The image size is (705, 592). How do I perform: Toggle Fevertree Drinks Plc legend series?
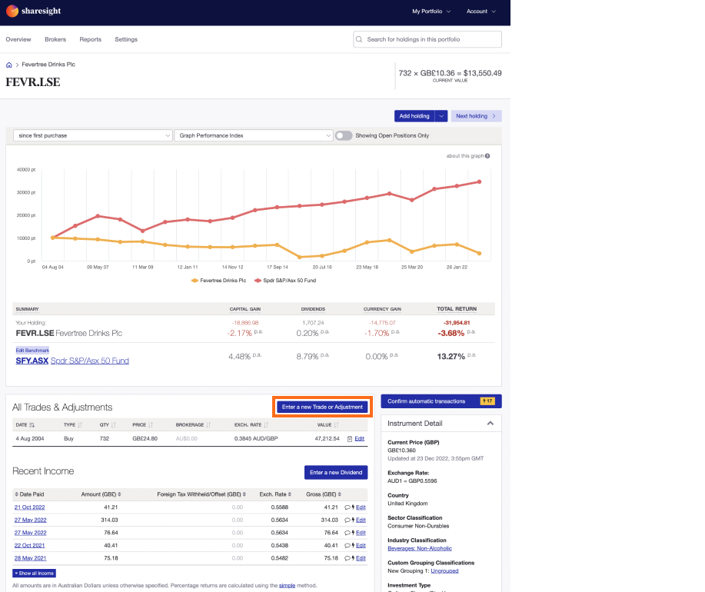(219, 281)
